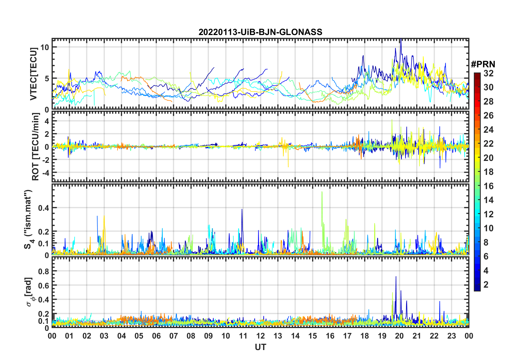
Task: Click colorbar tick label 26
Action: tap(488, 115)
